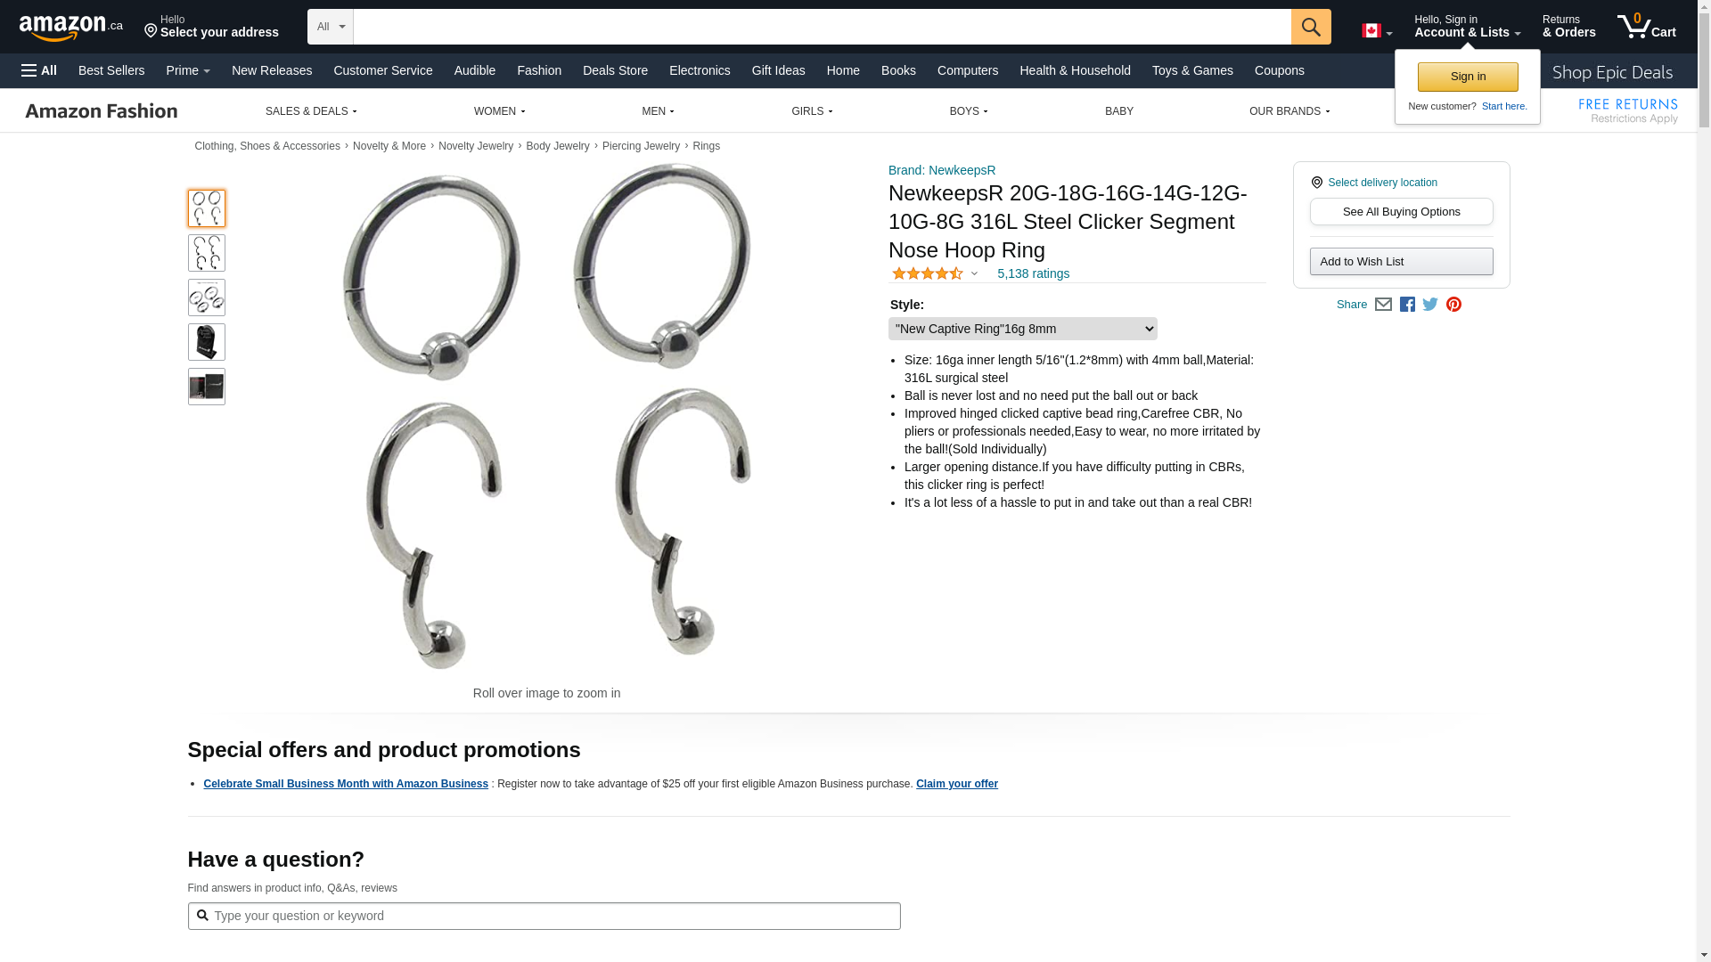
Task: Expand the All search category dropdown
Action: pyautogui.click(x=331, y=27)
